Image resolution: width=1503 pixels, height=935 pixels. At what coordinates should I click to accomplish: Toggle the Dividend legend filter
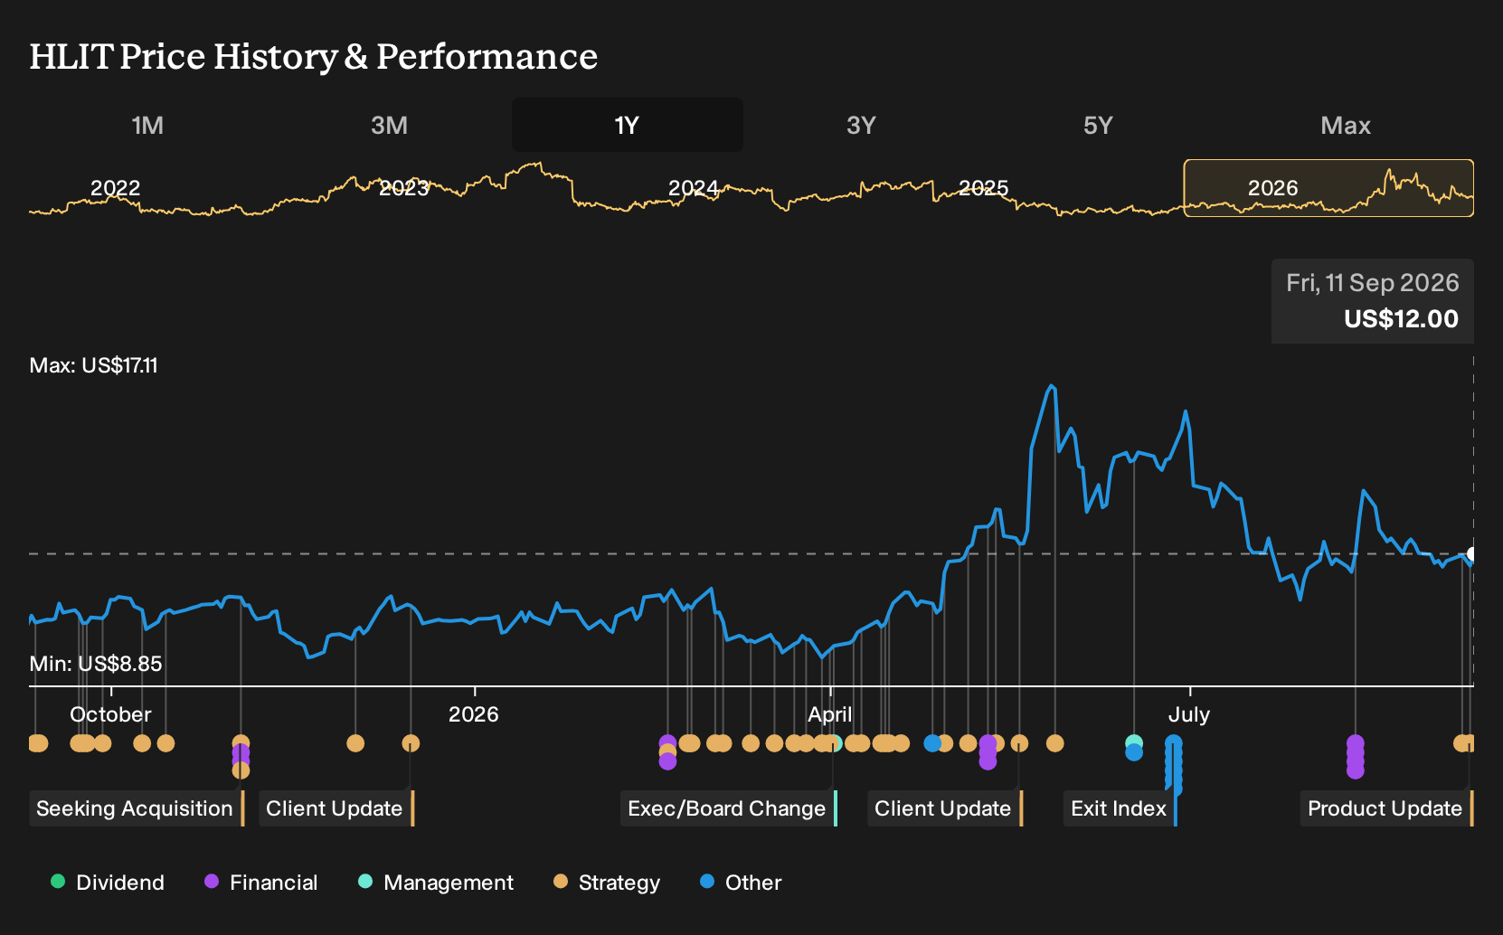tap(108, 883)
